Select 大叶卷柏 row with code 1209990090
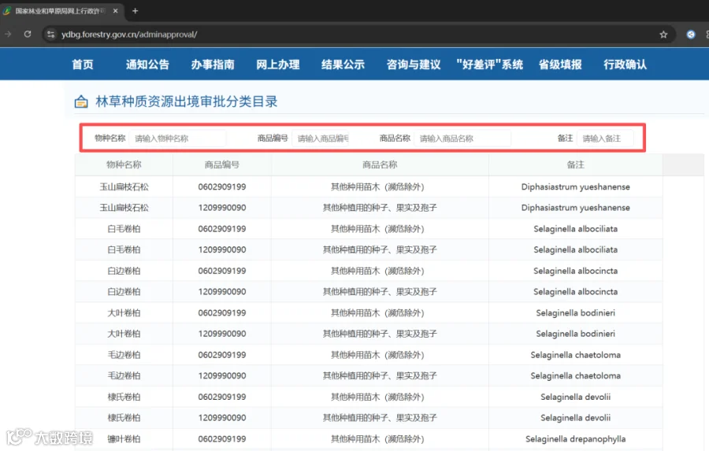The image size is (709, 451). tap(369, 334)
